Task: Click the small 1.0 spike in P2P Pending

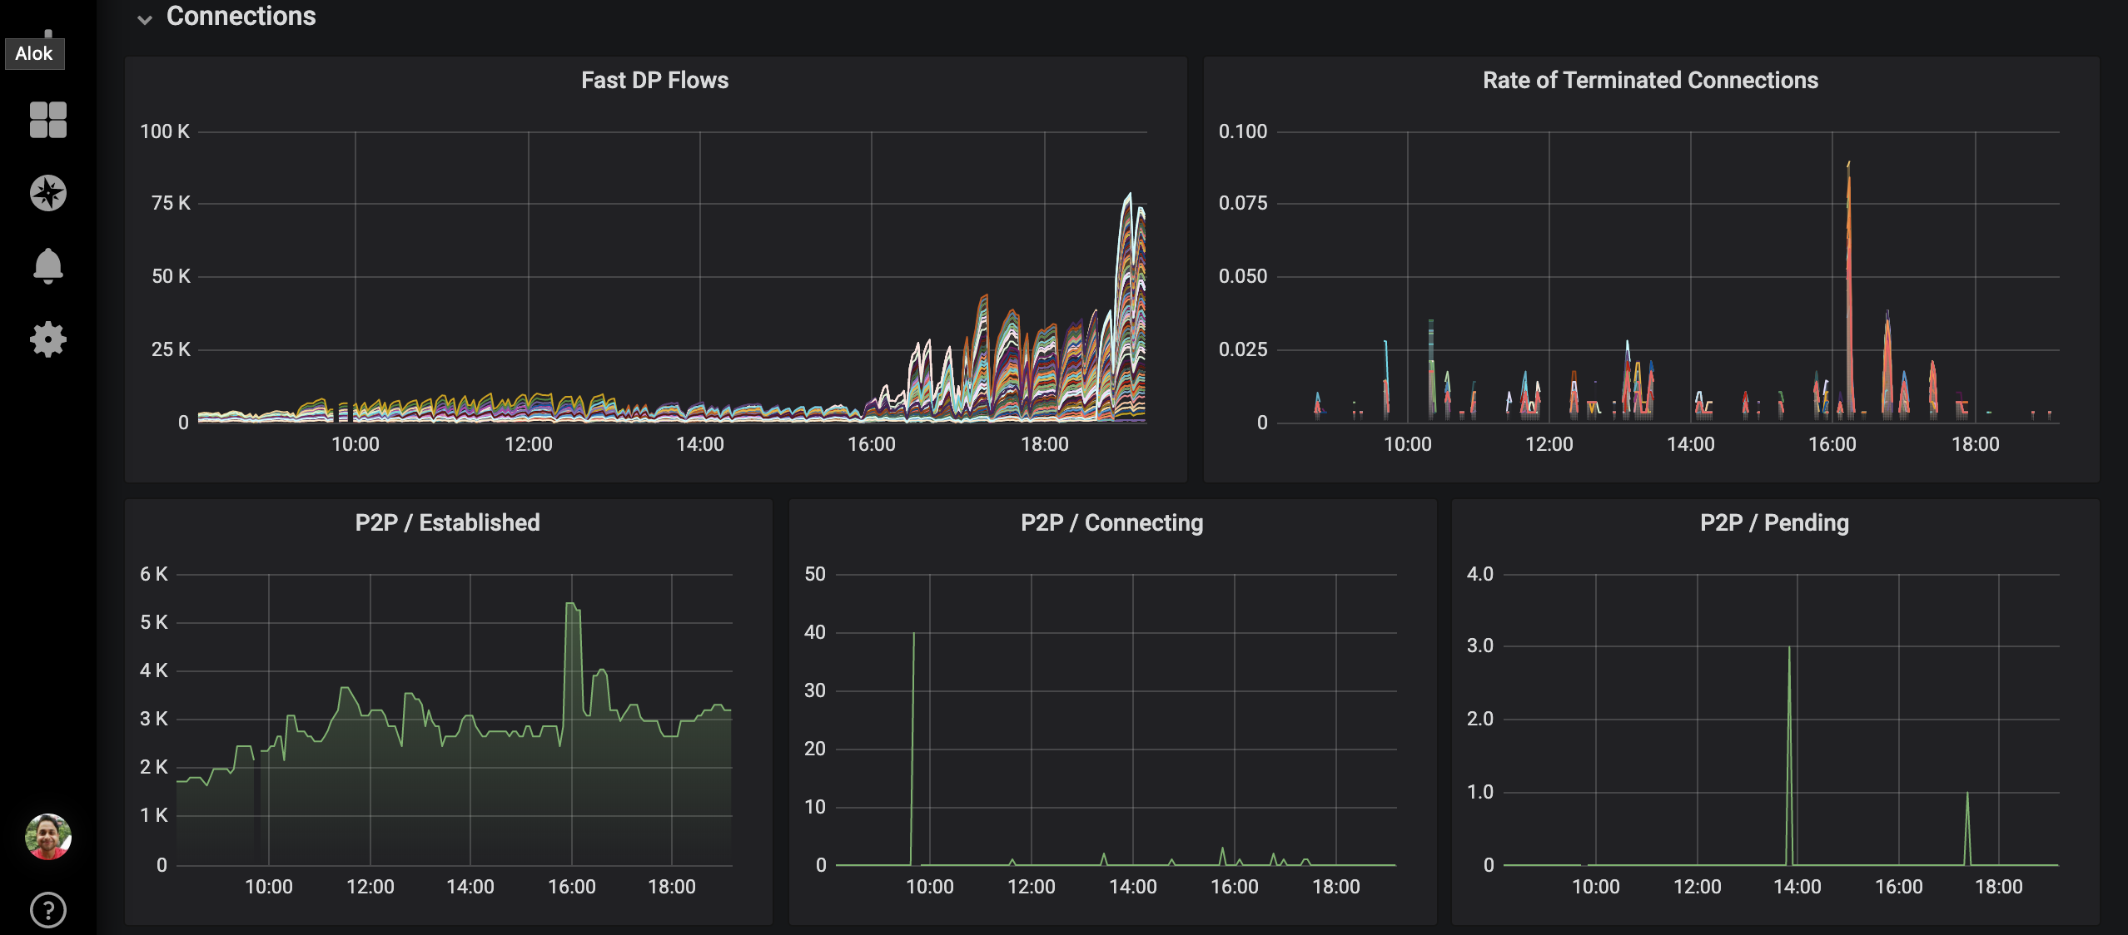Action: pyautogui.click(x=1967, y=795)
